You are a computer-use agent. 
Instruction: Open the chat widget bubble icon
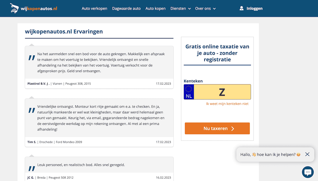coord(307,172)
